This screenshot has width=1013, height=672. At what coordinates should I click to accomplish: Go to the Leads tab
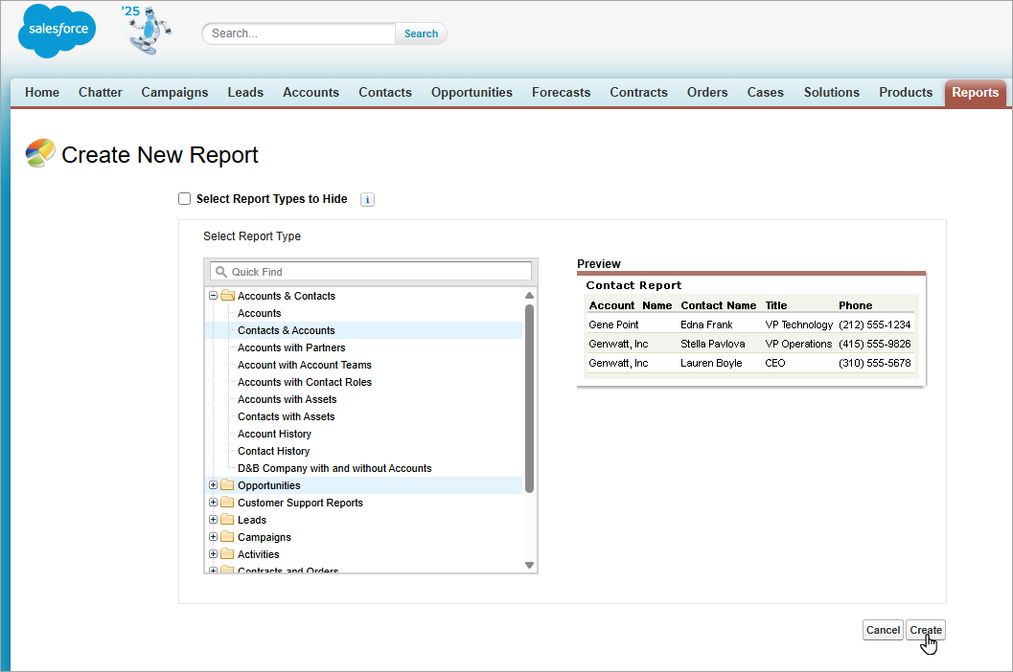pos(245,92)
